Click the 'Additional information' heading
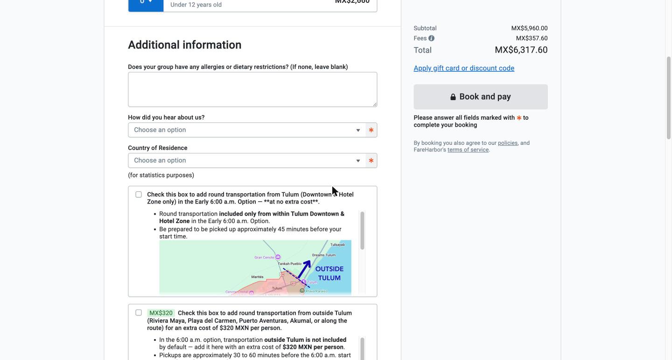 coord(185,45)
